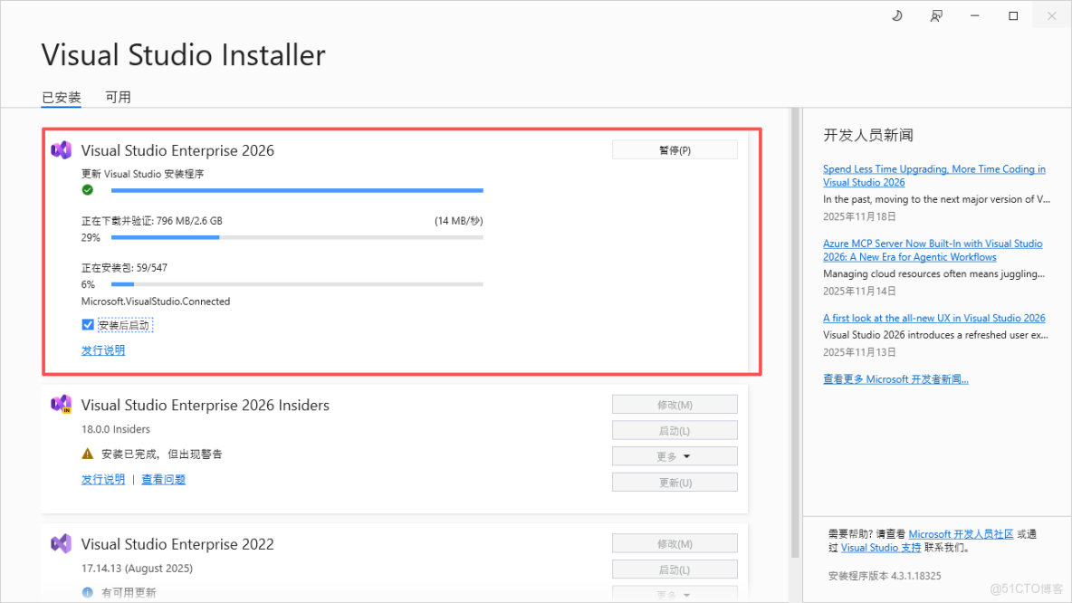Viewport: 1072px width, 603px height.
Task: Toggle the 安装后启动 checkbox
Action: click(x=87, y=324)
